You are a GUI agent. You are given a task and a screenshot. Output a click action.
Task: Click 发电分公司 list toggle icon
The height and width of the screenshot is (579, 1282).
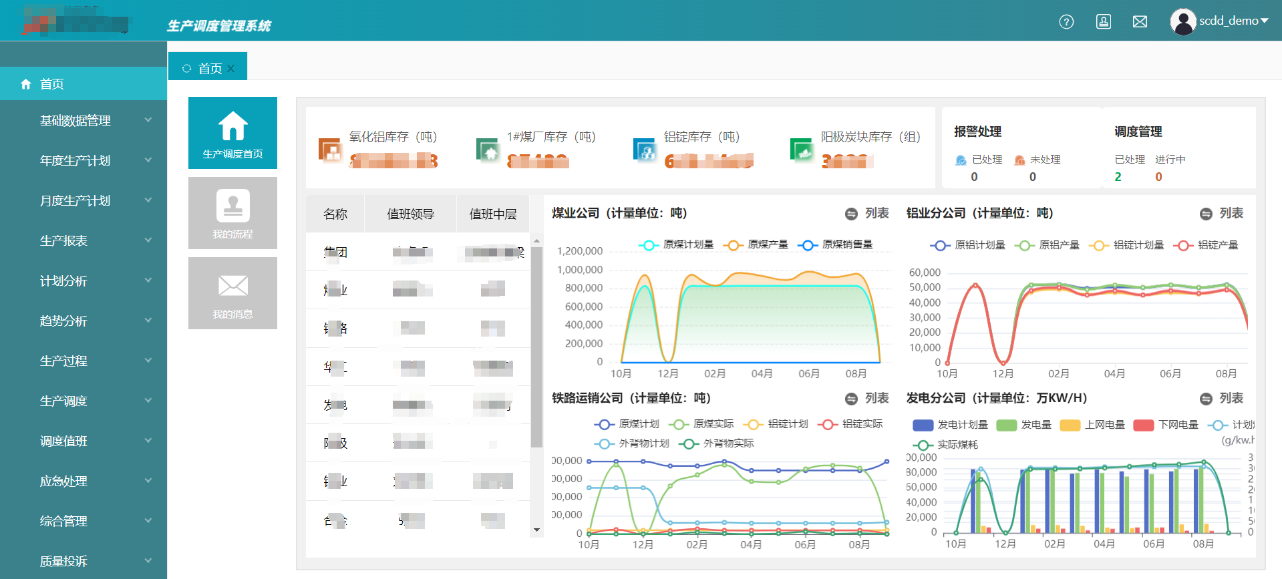[1206, 399]
